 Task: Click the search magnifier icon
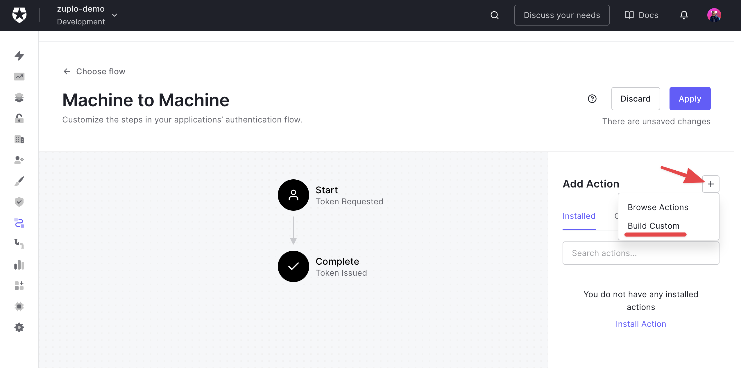click(x=495, y=15)
